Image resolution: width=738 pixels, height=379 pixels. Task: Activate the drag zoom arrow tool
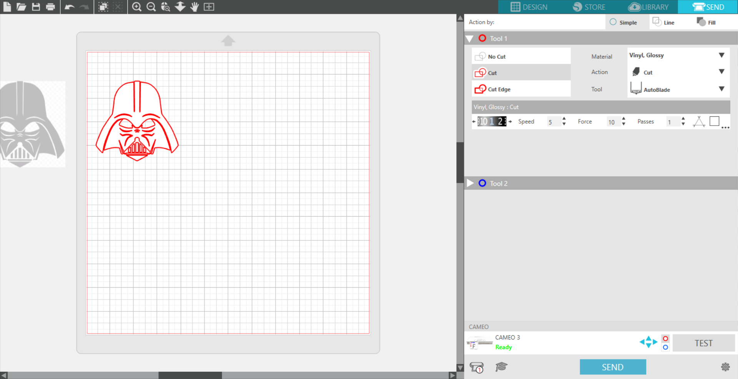[180, 7]
